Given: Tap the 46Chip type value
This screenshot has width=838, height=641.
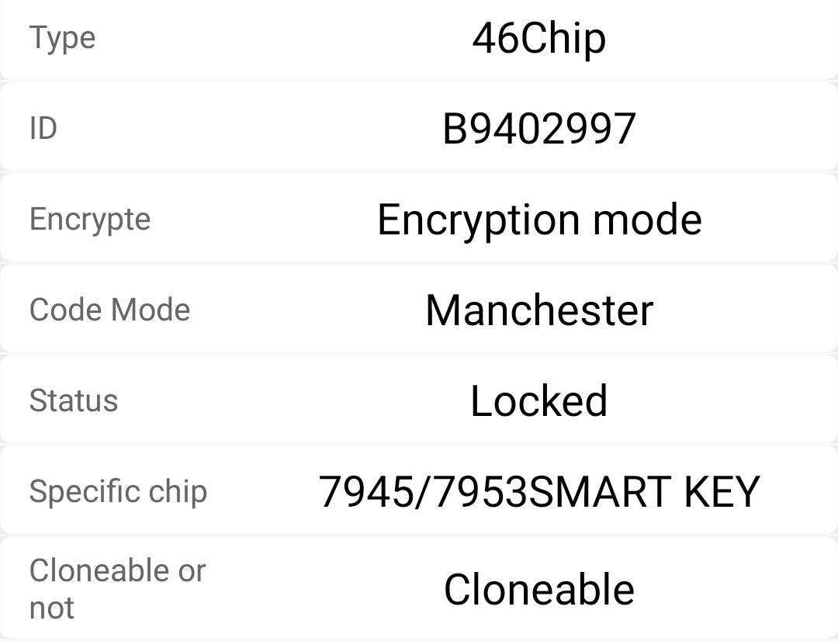Looking at the screenshot, I should pos(538,39).
